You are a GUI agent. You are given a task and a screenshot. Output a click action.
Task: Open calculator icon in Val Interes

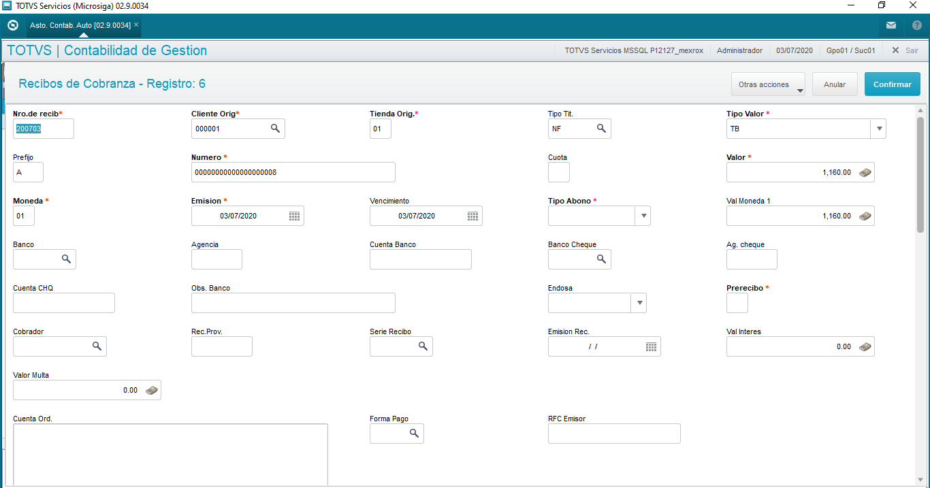865,346
